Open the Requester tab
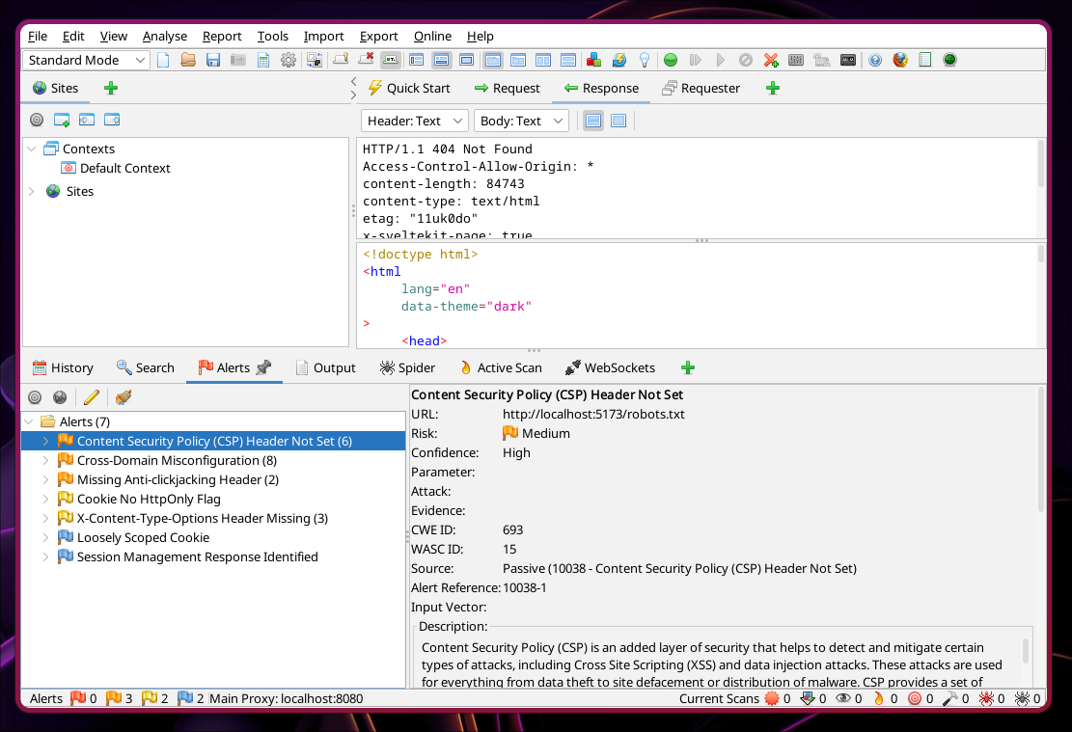This screenshot has height=732, width=1072. tap(701, 88)
